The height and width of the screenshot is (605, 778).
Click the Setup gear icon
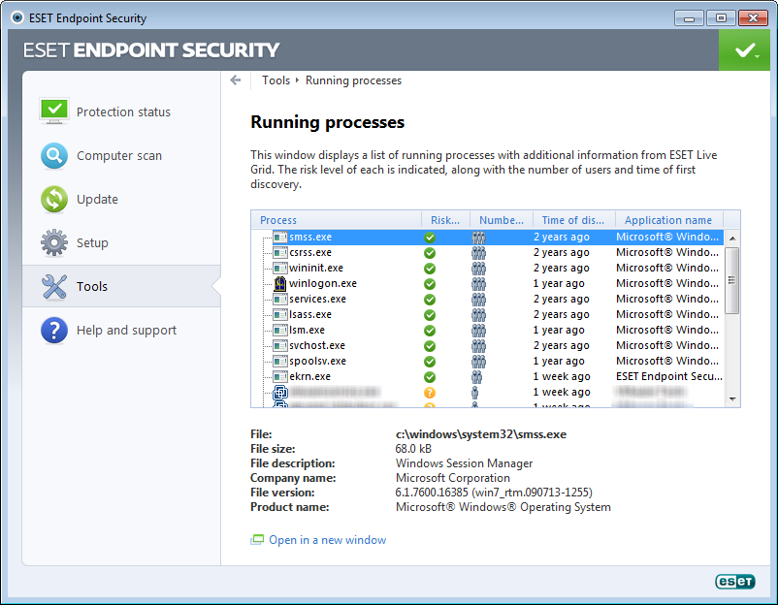[x=53, y=242]
